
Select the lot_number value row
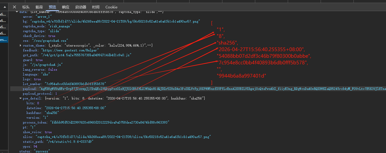(x=64, y=84)
